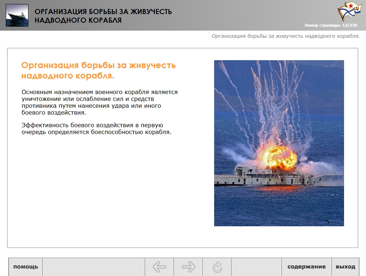
Task: Click the italic breadcrumb subtitle under header
Action: pos(286,36)
